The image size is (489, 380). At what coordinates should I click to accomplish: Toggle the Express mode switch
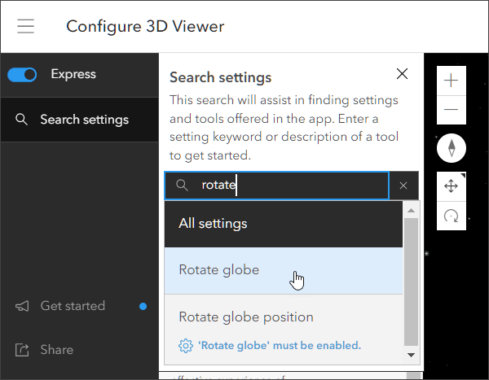click(22, 75)
